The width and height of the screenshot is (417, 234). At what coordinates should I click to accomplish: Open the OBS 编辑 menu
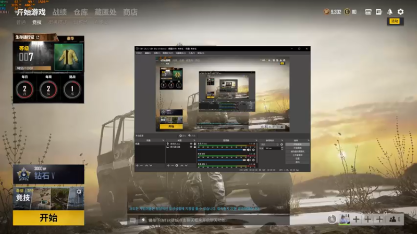pyautogui.click(x=148, y=53)
